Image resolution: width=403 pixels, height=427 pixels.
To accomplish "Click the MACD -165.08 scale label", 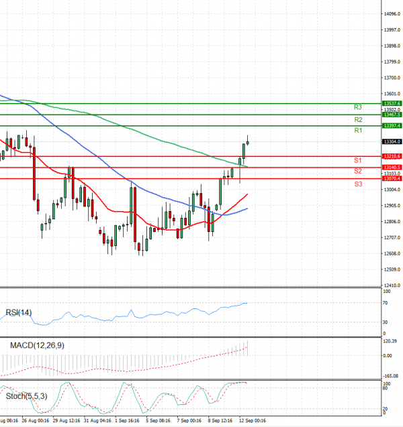I will (391, 376).
